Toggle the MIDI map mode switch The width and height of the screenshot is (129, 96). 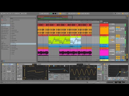(121, 14)
